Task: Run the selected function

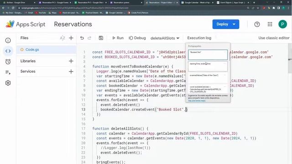Action: point(118,38)
